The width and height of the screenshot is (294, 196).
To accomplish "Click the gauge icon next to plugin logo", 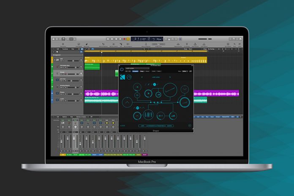I will pos(128,78).
